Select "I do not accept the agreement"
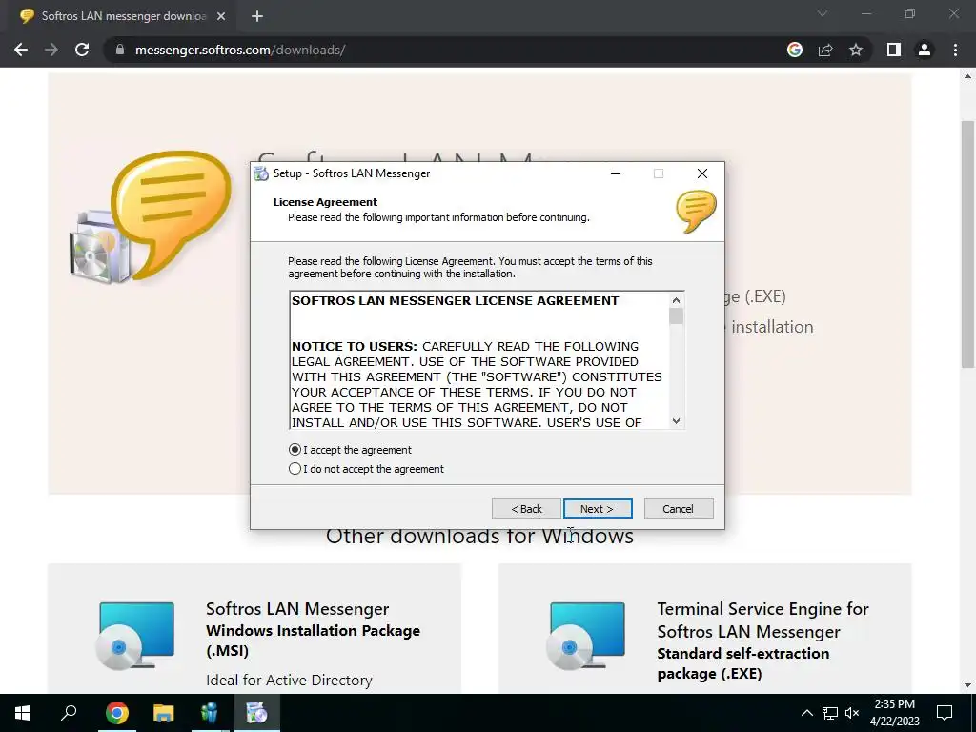 [367, 469]
